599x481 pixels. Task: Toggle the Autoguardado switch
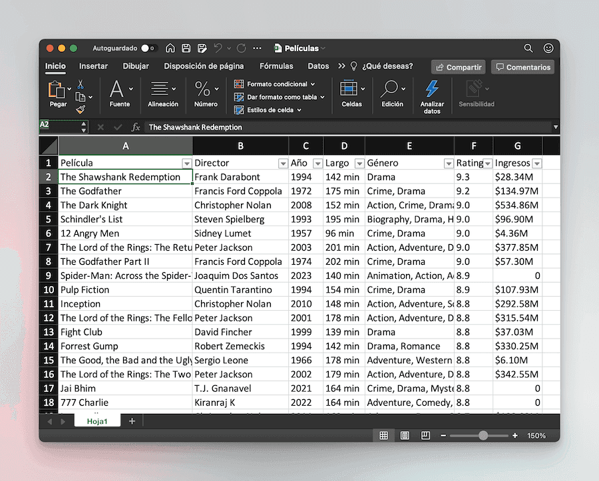pyautogui.click(x=148, y=48)
